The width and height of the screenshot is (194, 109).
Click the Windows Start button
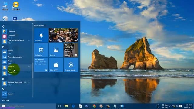[x=3, y=106]
